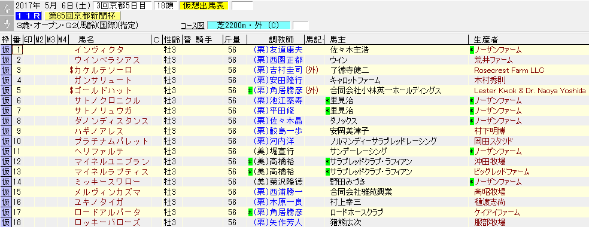This screenshot has width=589, height=227.
Task: Click the empty box after 仮想出馬表
Action: 242,5
